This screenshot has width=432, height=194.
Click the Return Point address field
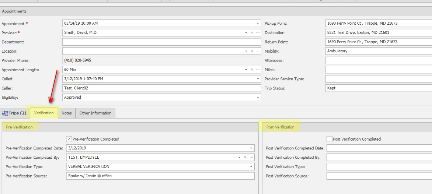(x=379, y=42)
